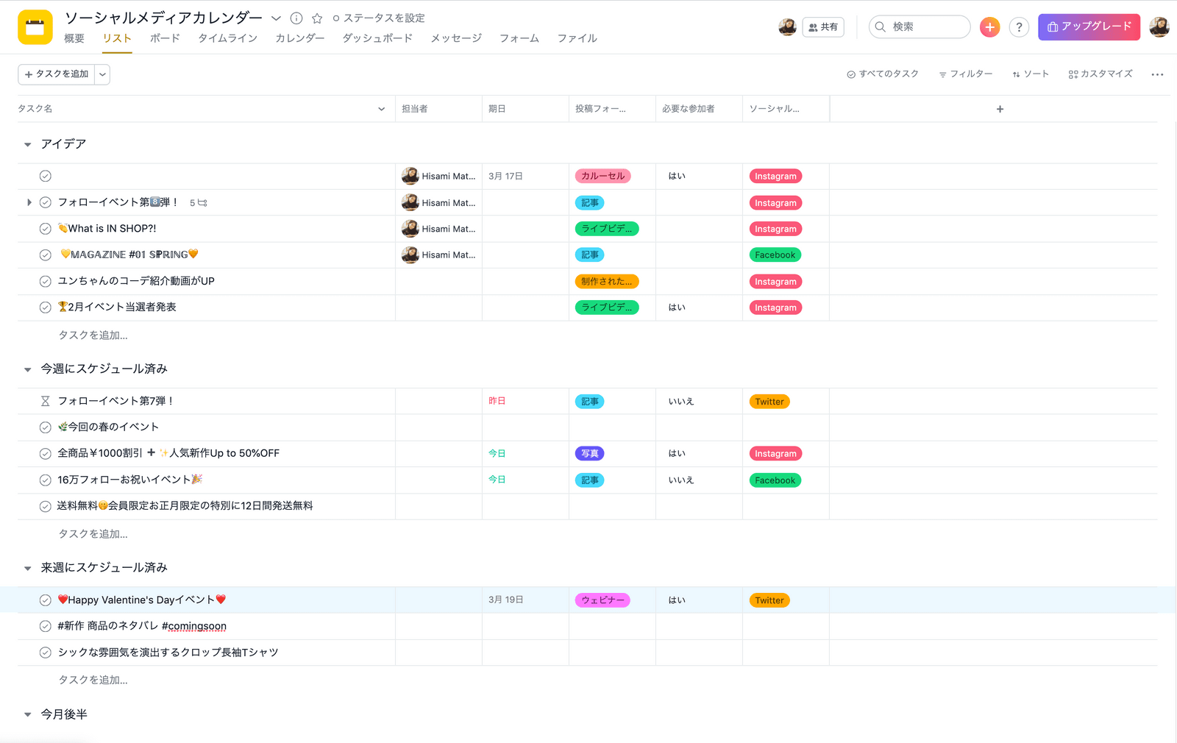Add a new column with plus icon

(1000, 109)
